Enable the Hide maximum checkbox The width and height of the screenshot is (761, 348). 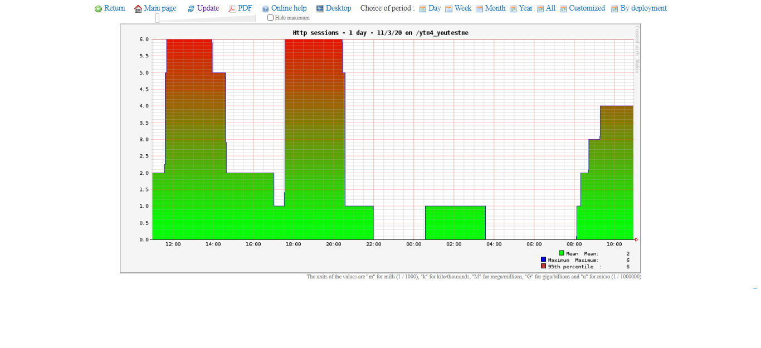point(271,18)
